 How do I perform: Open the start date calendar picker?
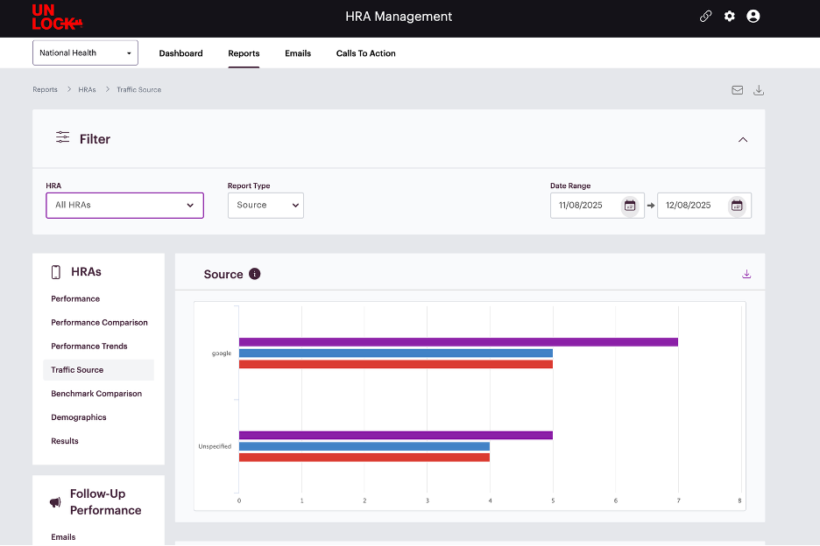[x=629, y=206]
